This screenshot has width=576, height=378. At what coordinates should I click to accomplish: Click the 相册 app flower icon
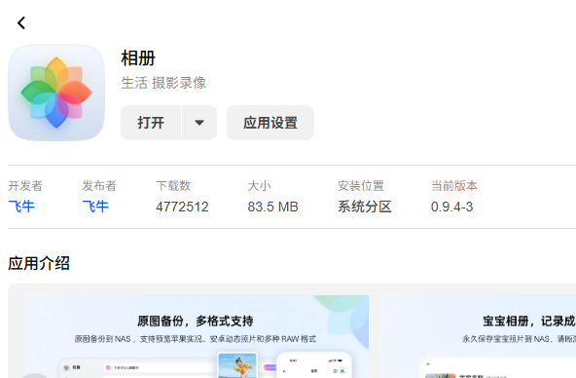(56, 93)
